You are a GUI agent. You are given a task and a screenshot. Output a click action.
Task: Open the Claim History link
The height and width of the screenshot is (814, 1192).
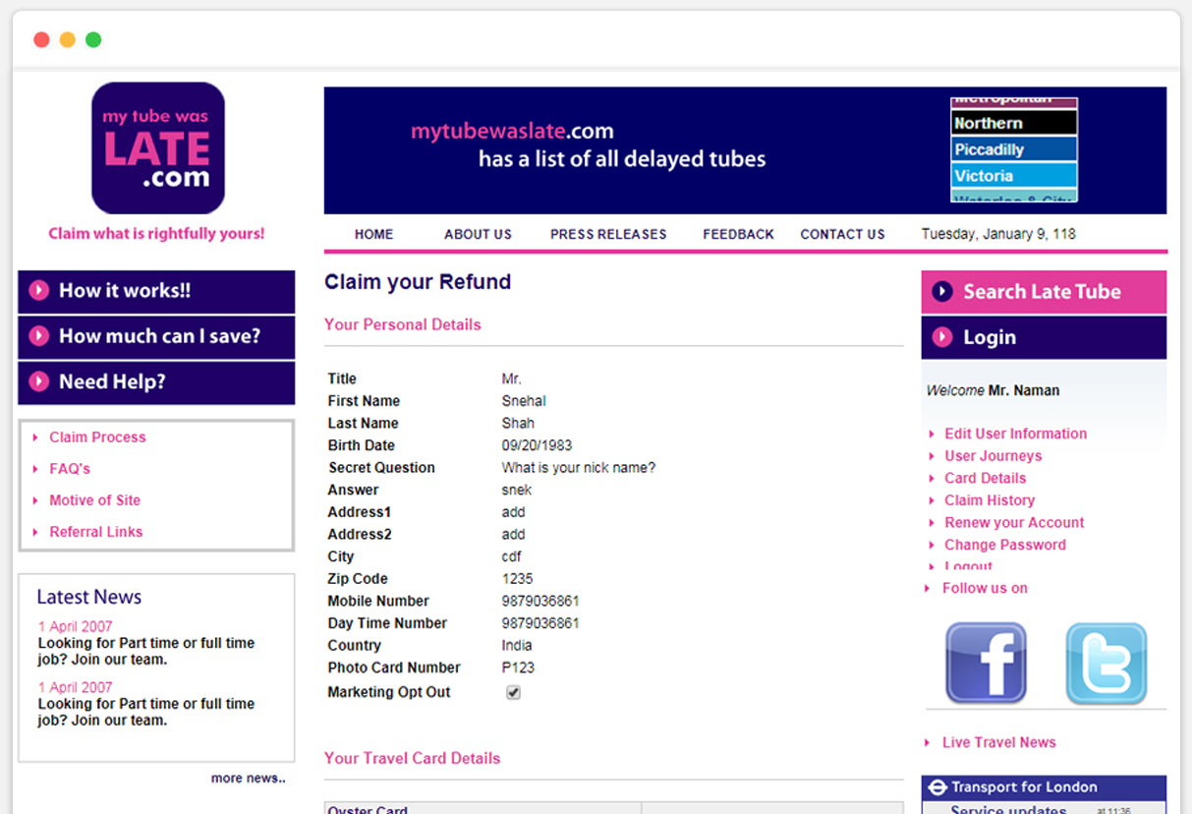989,500
